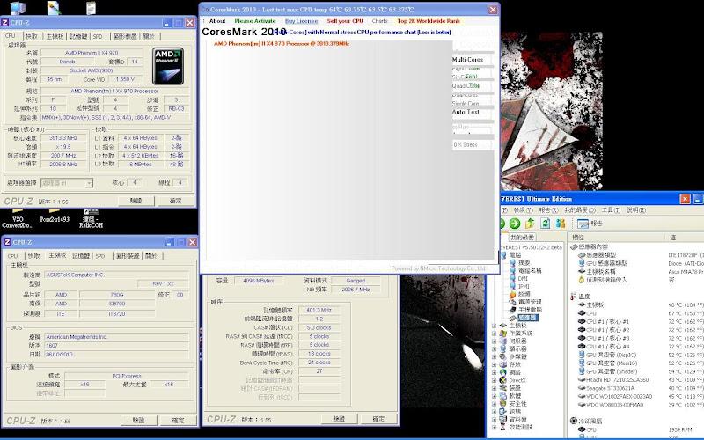Expand the 主機板 node in EVEREST tree
The height and width of the screenshot is (440, 704).
click(495, 326)
